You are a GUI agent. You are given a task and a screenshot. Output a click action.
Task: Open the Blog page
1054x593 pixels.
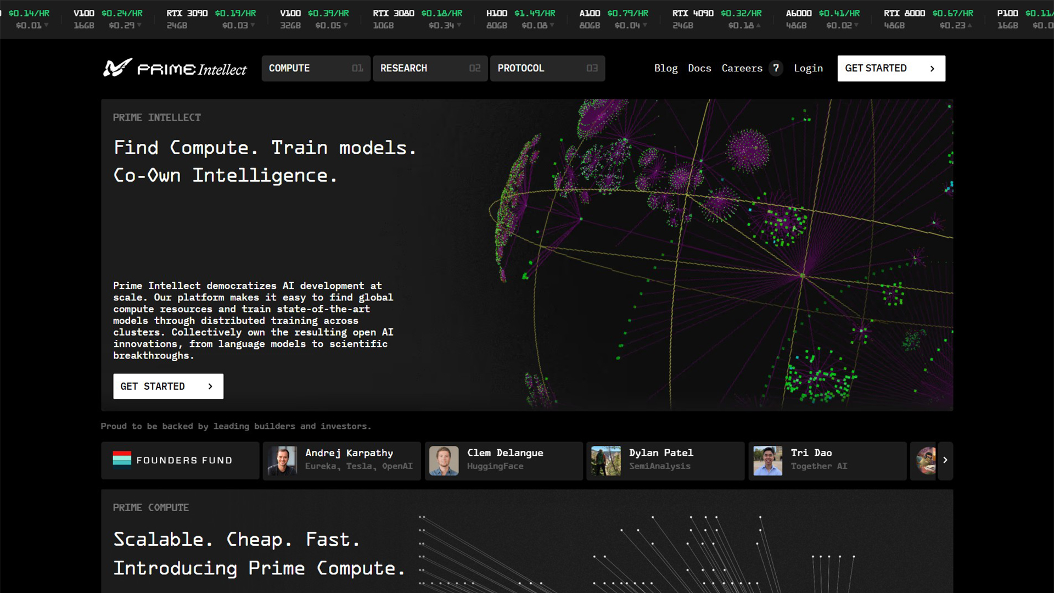pyautogui.click(x=665, y=68)
